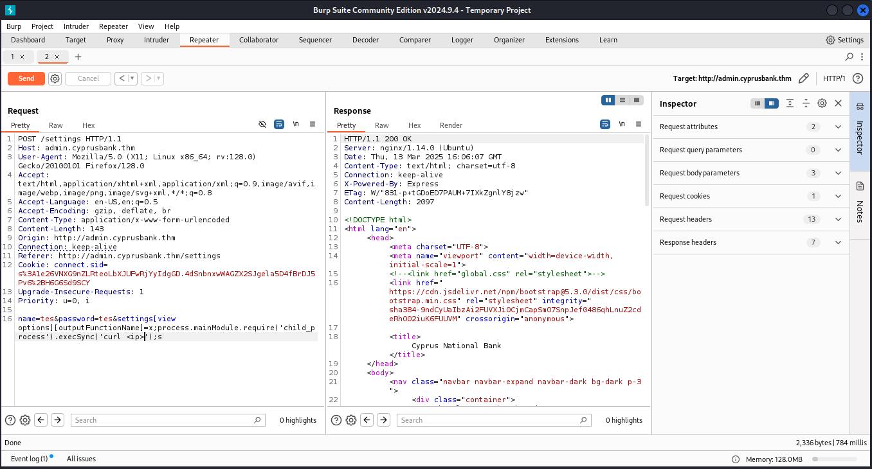
Task: Select top-bottom stacked layout view
Action: [x=622, y=100]
